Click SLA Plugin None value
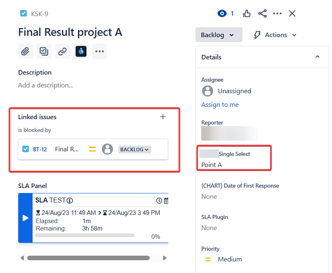332x273 pixels. (x=209, y=228)
